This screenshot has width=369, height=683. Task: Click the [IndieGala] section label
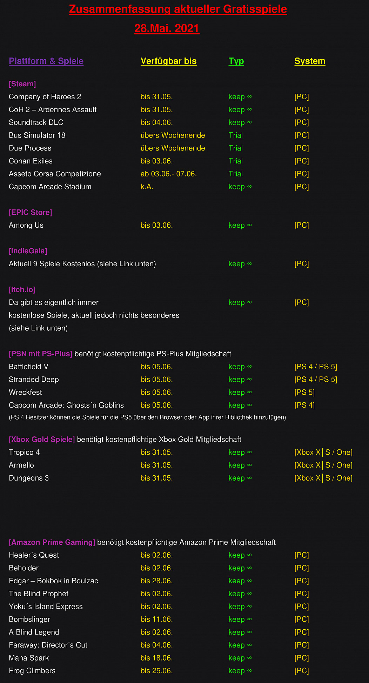point(28,251)
